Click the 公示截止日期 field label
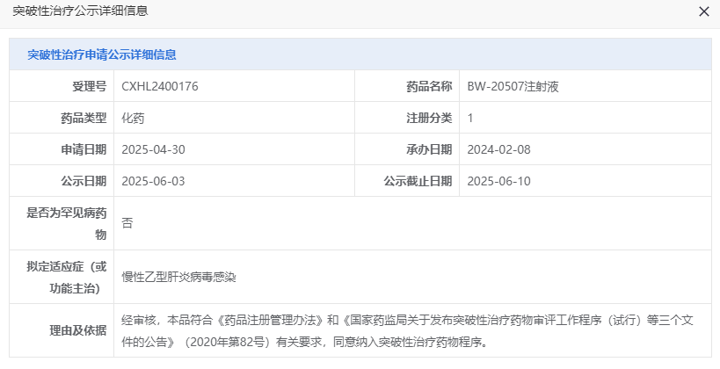Image resolution: width=720 pixels, height=369 pixels. [x=418, y=181]
